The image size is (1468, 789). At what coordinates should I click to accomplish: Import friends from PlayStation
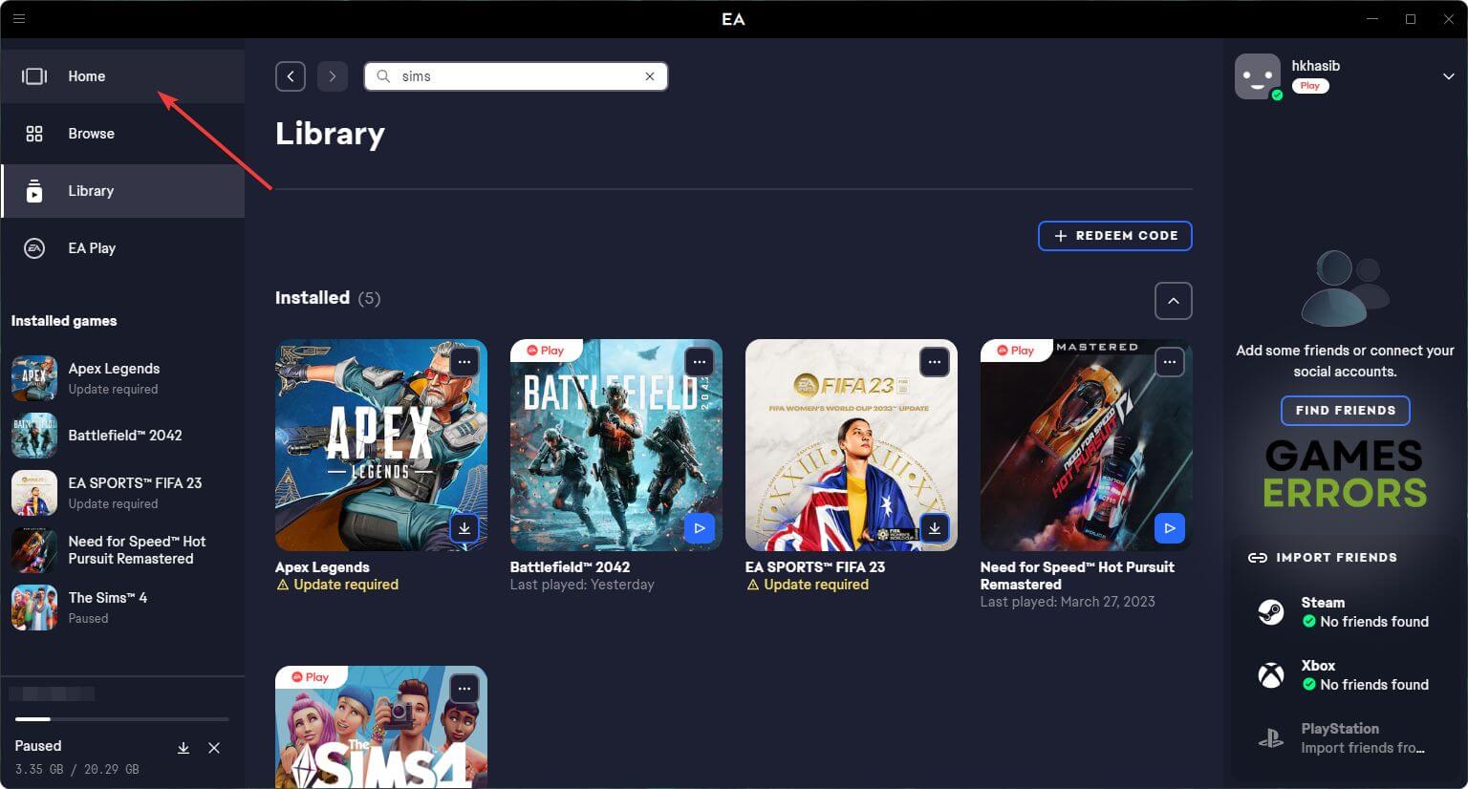[1346, 738]
